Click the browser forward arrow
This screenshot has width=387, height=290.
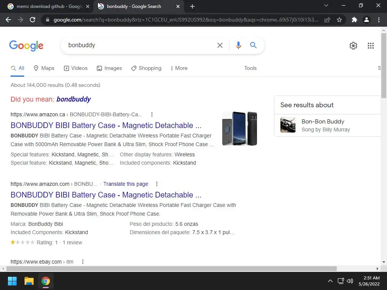[20, 20]
